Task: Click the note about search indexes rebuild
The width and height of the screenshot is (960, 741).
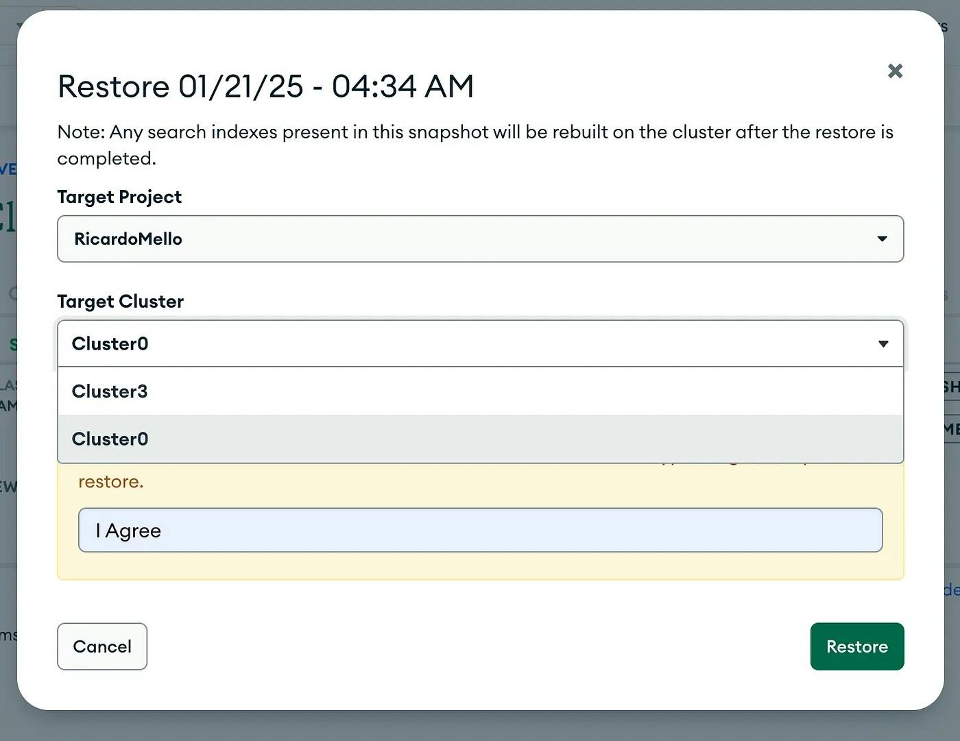Action: pos(475,132)
